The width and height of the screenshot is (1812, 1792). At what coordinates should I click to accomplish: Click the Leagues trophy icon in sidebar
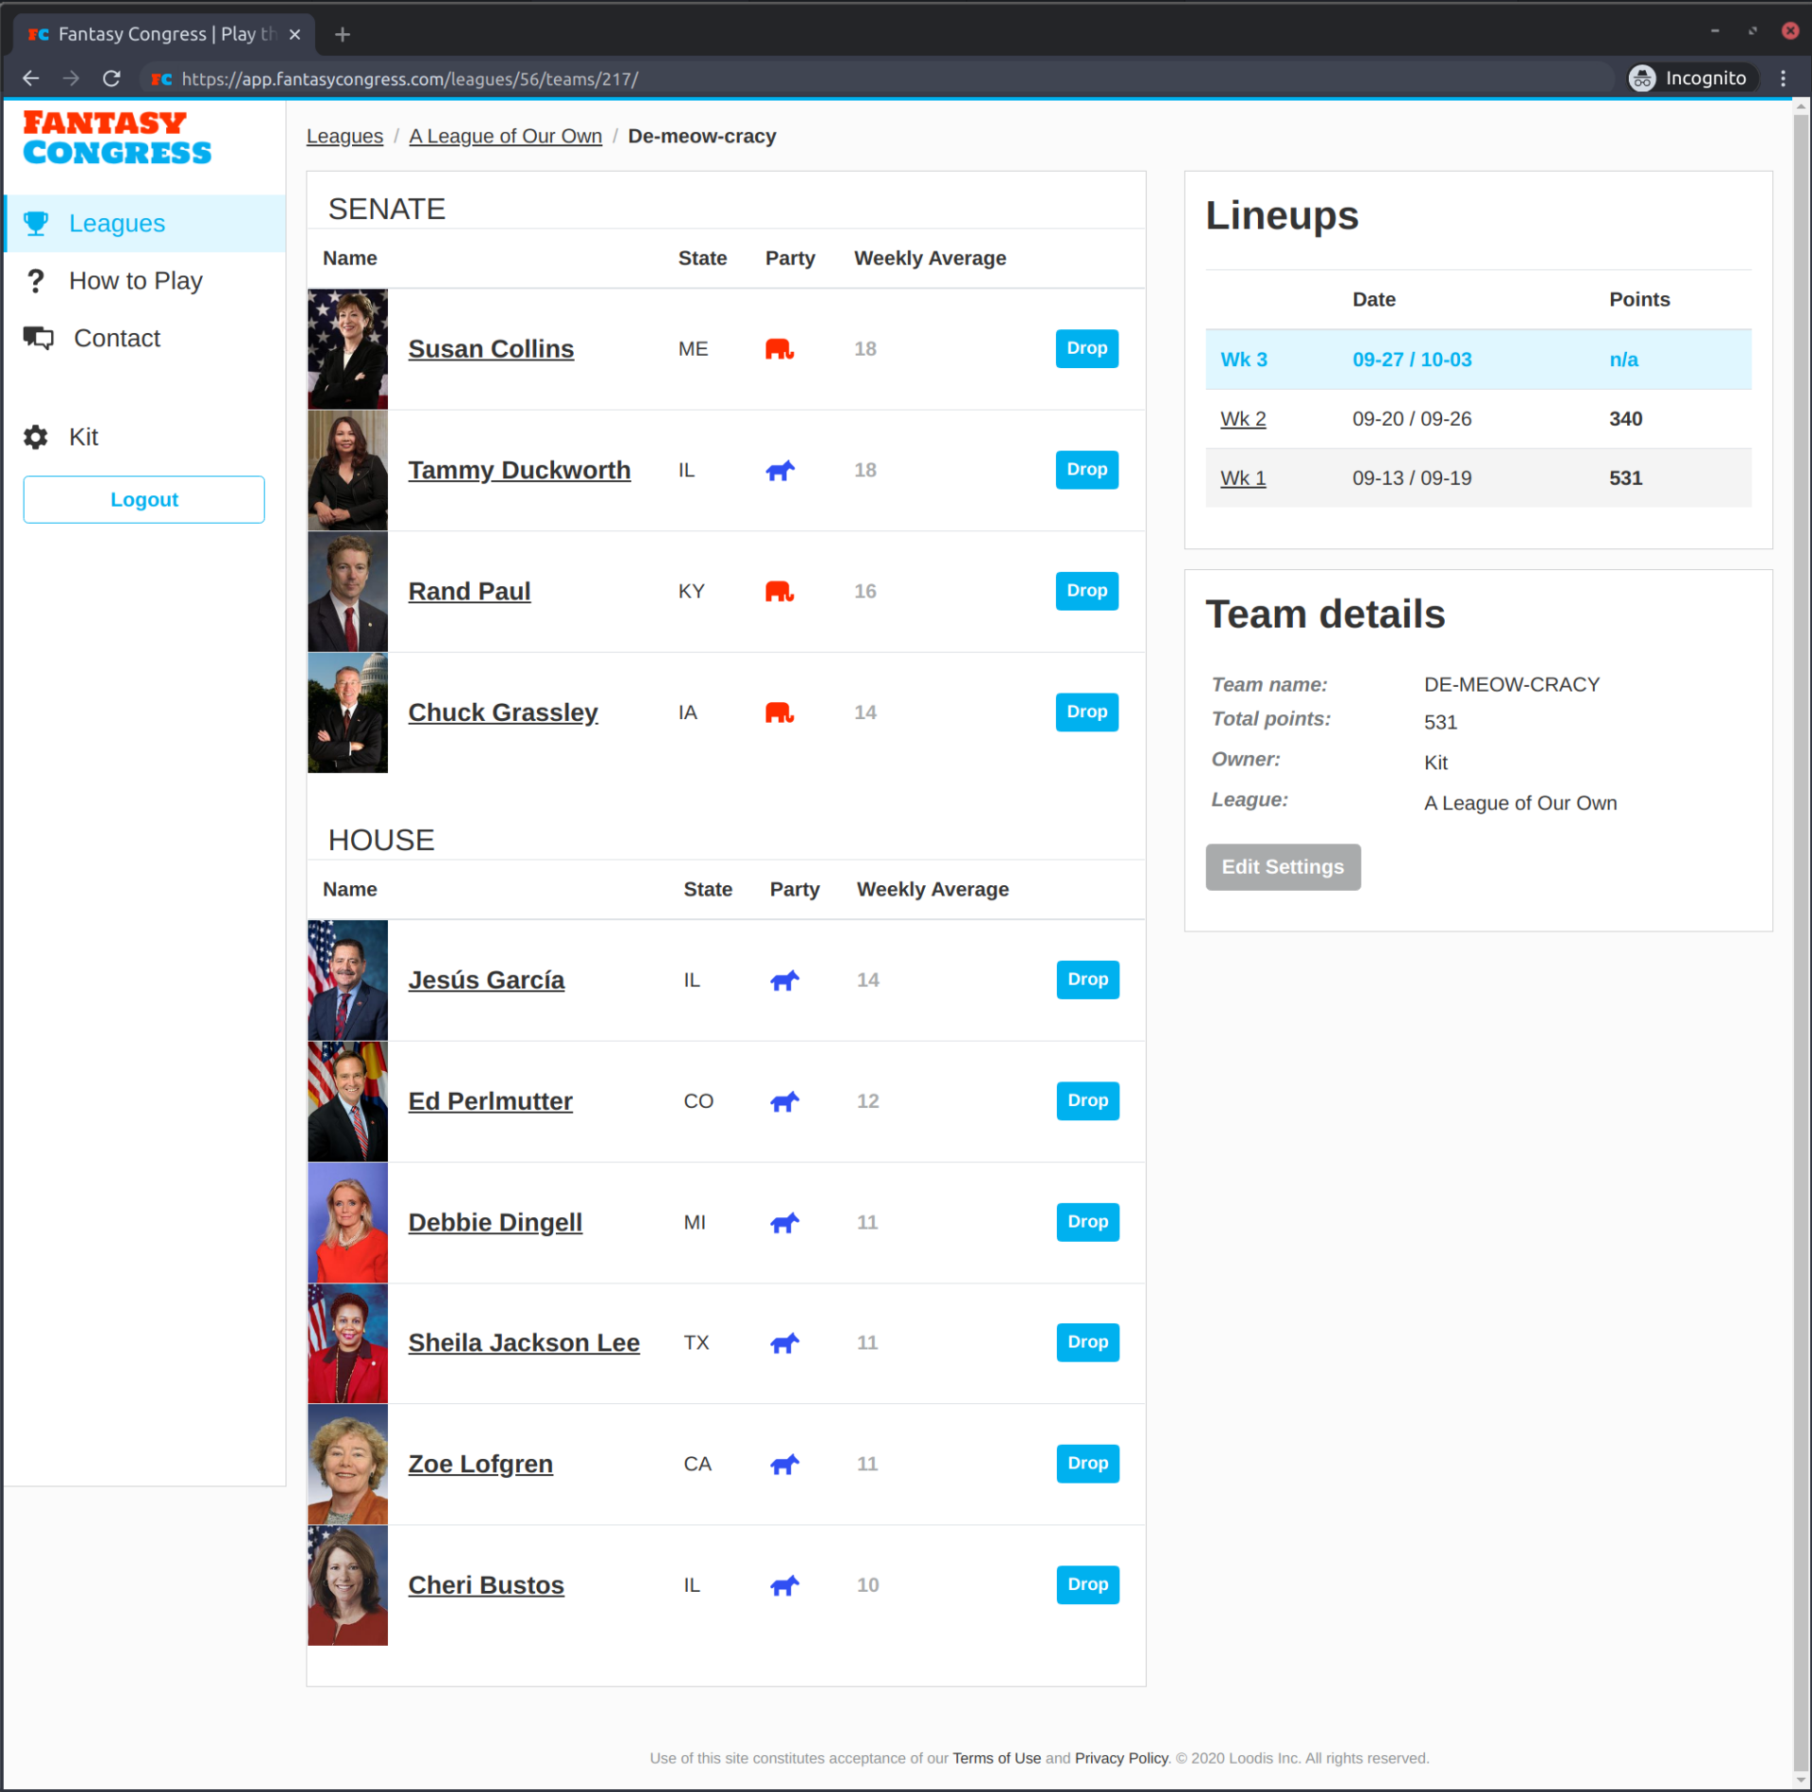36,224
